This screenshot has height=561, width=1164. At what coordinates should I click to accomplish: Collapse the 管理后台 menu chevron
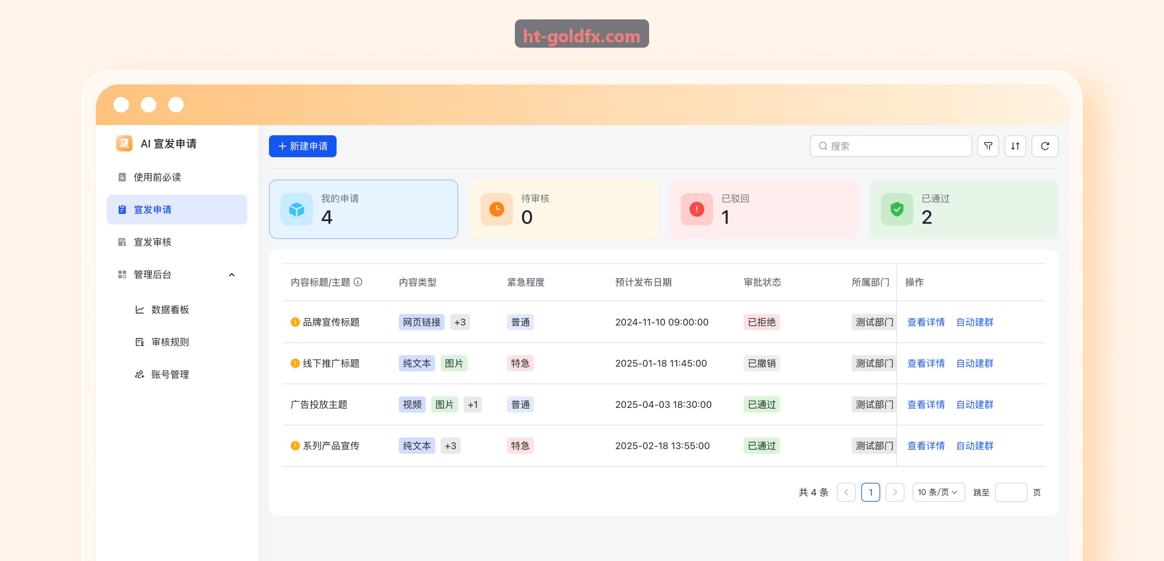[x=232, y=274]
